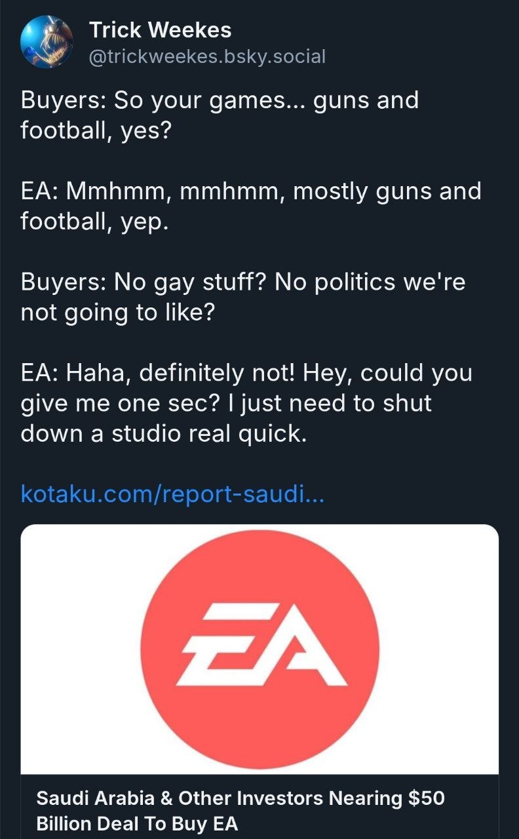Click the "EA: Mmhmm, mmhmm" line
Image resolution: width=519 pixels, height=839 pixels.
pos(251,191)
